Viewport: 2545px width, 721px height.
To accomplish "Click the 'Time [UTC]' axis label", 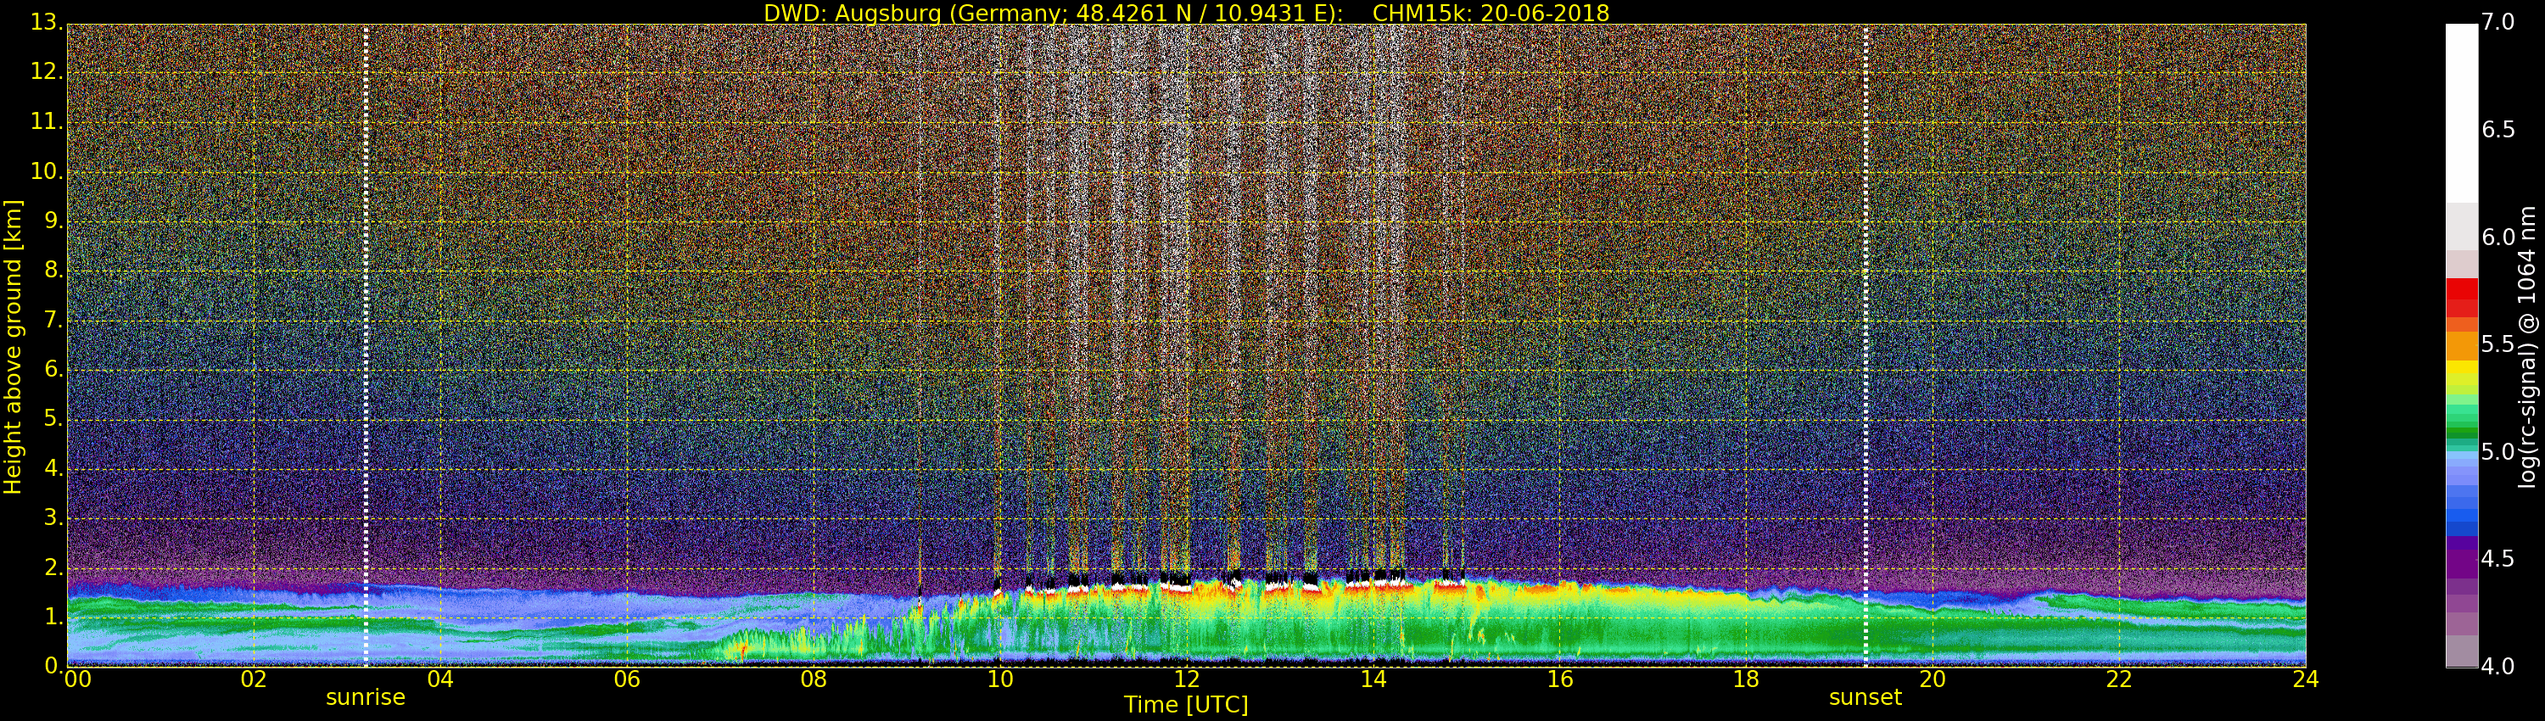I will click(1186, 705).
